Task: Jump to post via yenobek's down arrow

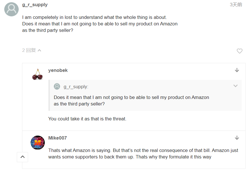Action: (237, 70)
